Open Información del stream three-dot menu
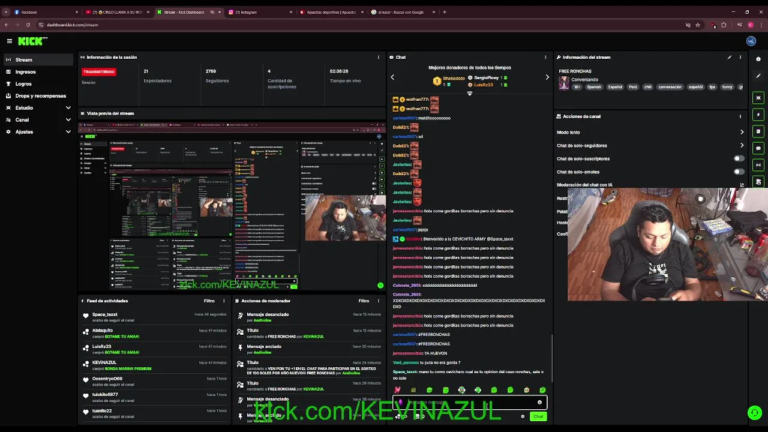The width and height of the screenshot is (768, 432). point(740,58)
